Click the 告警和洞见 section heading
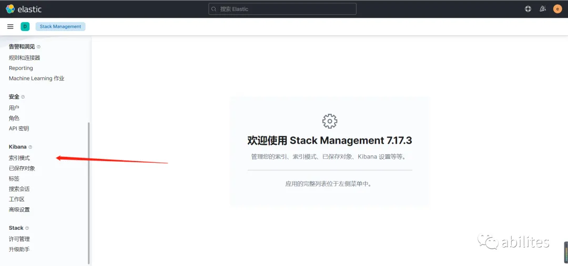568x266 pixels. [x=22, y=47]
